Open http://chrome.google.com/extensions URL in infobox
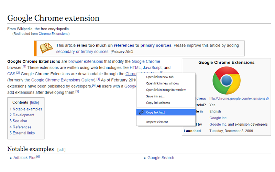This screenshot has width=275, height=172. (237, 99)
